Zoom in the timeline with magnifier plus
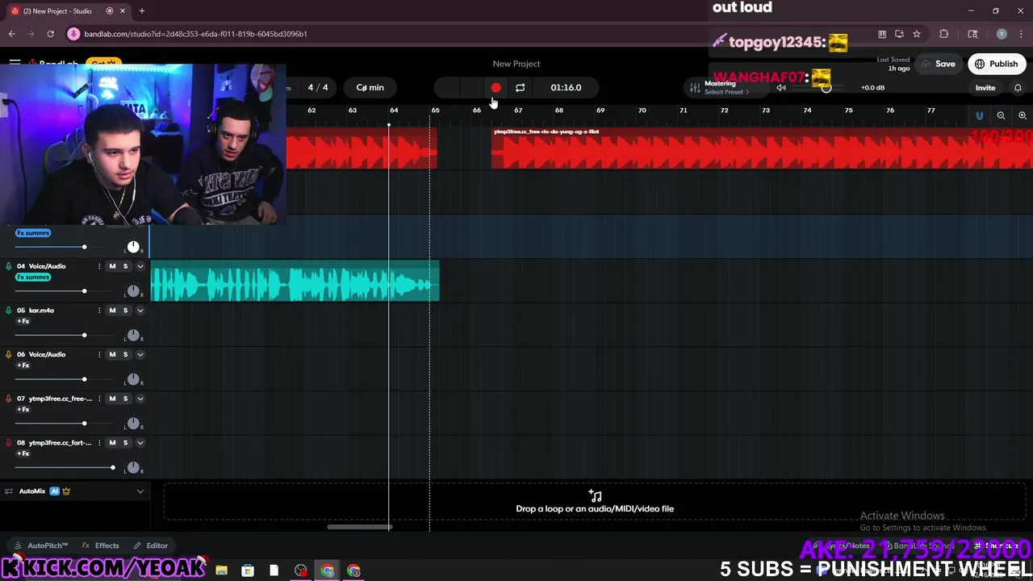This screenshot has width=1033, height=581. tap(1022, 115)
